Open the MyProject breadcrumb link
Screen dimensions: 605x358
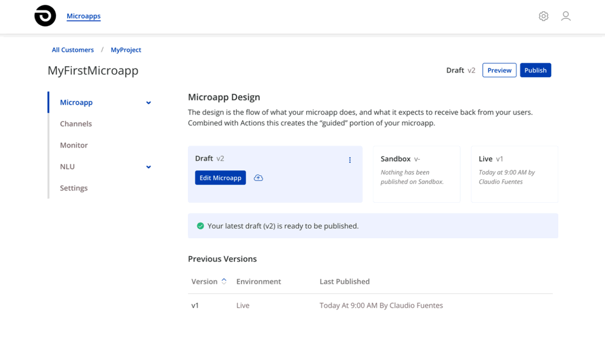tap(126, 50)
